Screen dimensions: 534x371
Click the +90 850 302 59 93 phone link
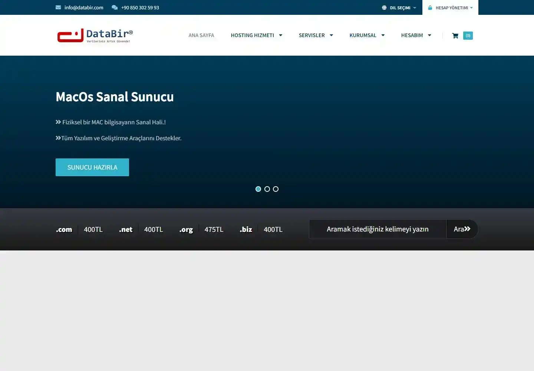tap(140, 7)
